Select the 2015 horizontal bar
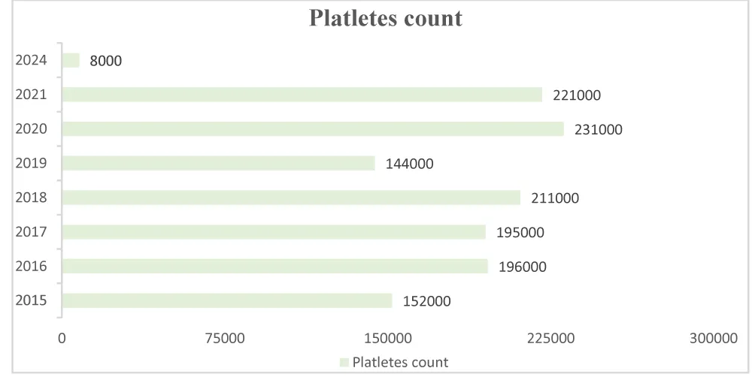 tap(227, 300)
